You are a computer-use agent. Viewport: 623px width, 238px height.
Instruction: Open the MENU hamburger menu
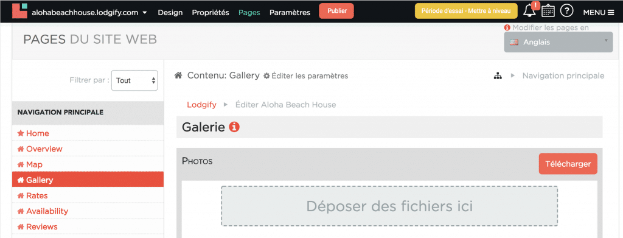599,12
